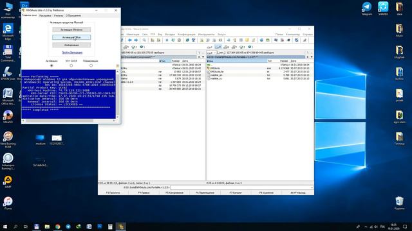412x231 pixels.
Task: Click F8 Удаление function button
Action: pos(267,193)
